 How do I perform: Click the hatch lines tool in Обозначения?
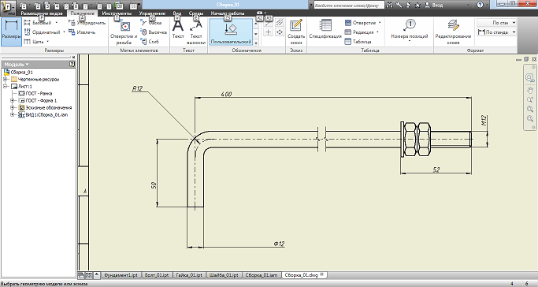[x=280, y=22]
